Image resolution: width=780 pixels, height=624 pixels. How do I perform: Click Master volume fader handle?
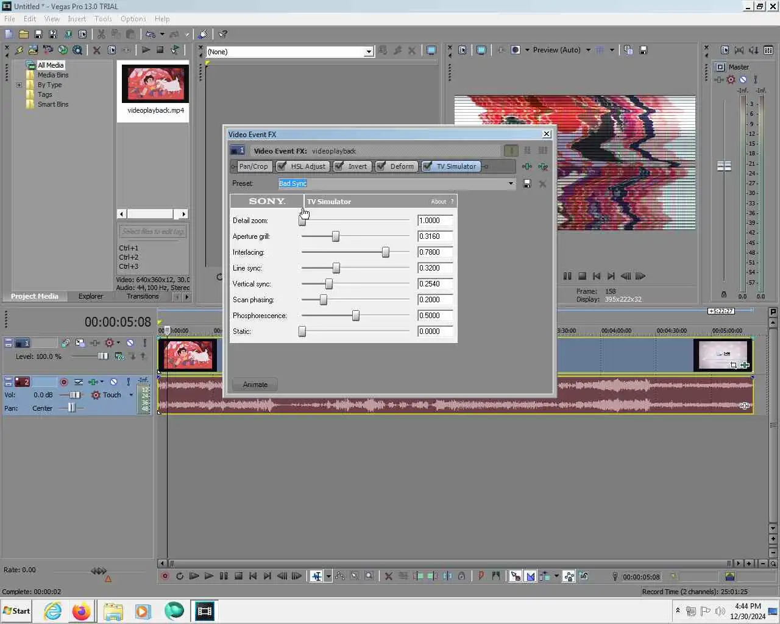tap(724, 166)
